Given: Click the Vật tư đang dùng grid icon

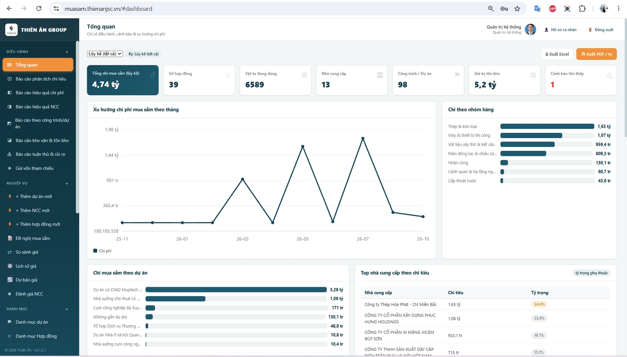Looking at the screenshot, I should click(x=304, y=75).
